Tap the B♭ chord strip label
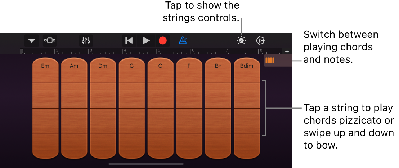Viewport: 399px width, 168px height. coord(218,66)
